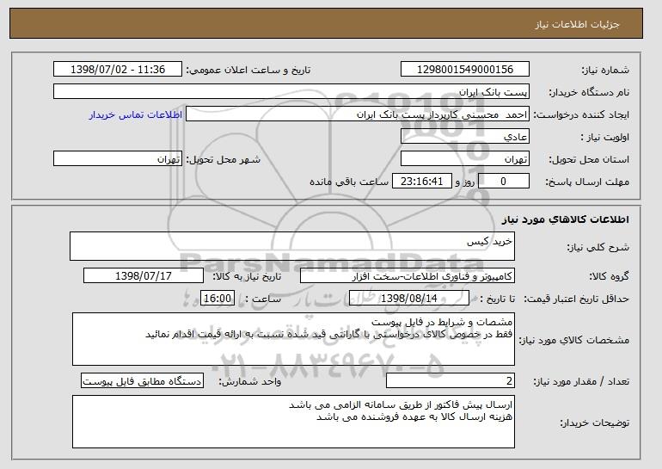Click the label اولویت نیاز
The width and height of the screenshot is (662, 469).
tap(604, 137)
